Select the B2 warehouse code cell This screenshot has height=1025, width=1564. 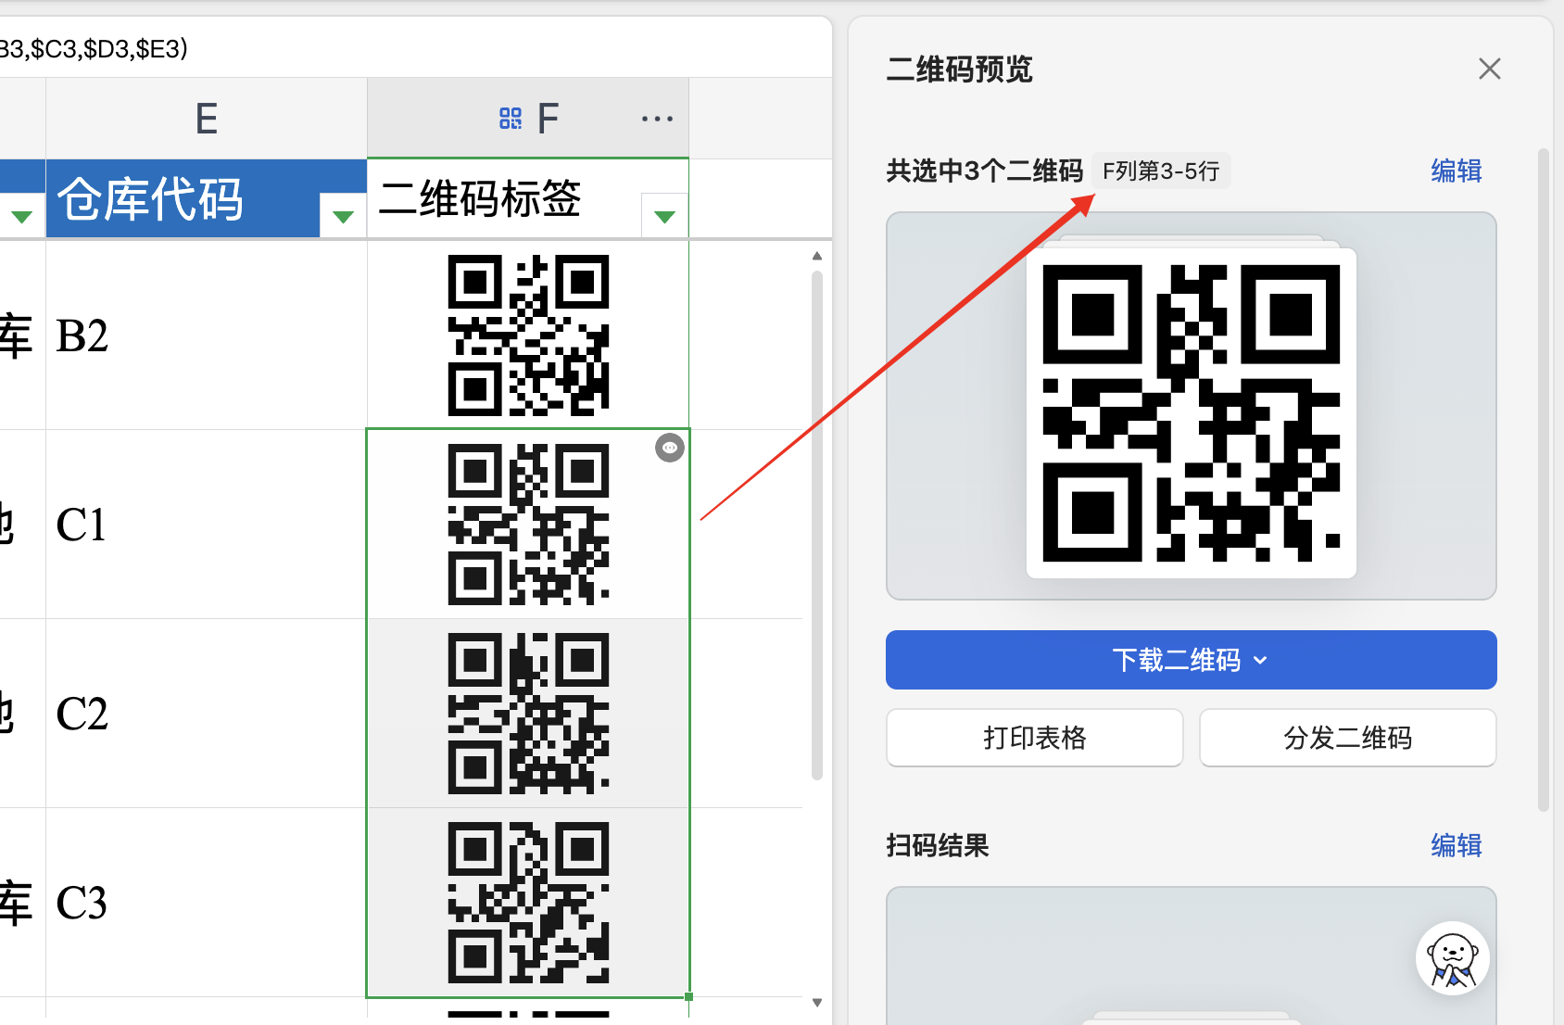(x=207, y=335)
